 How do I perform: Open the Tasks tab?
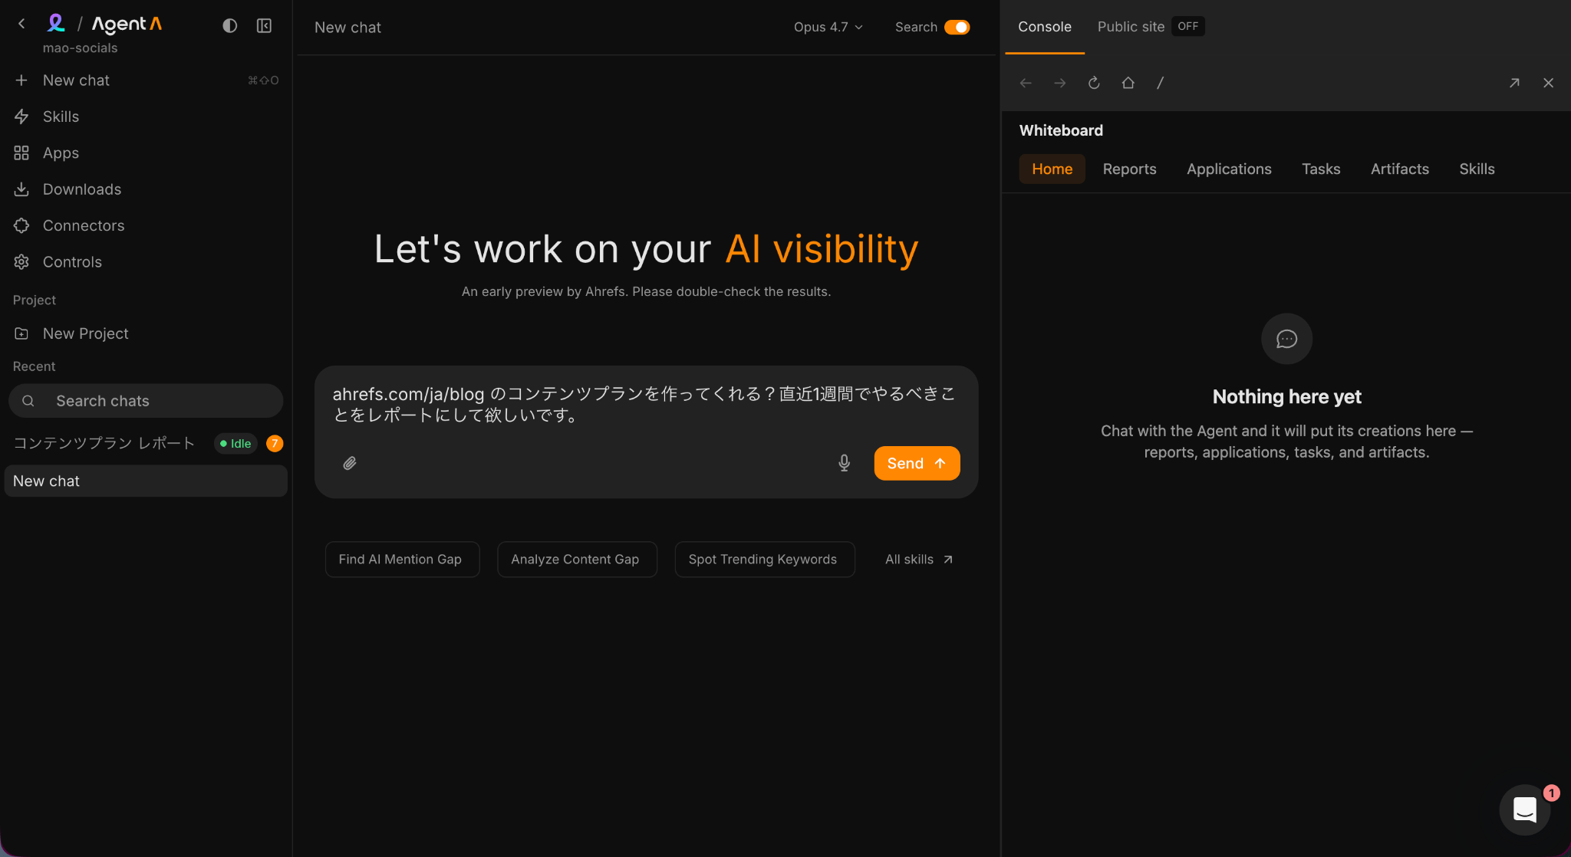[1321, 169]
